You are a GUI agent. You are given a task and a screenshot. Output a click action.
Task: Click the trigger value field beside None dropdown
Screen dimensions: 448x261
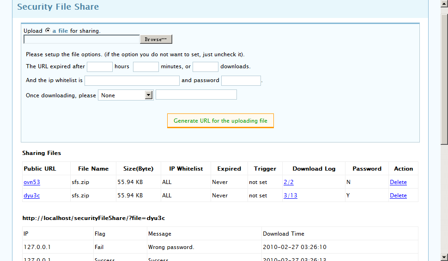(x=196, y=95)
